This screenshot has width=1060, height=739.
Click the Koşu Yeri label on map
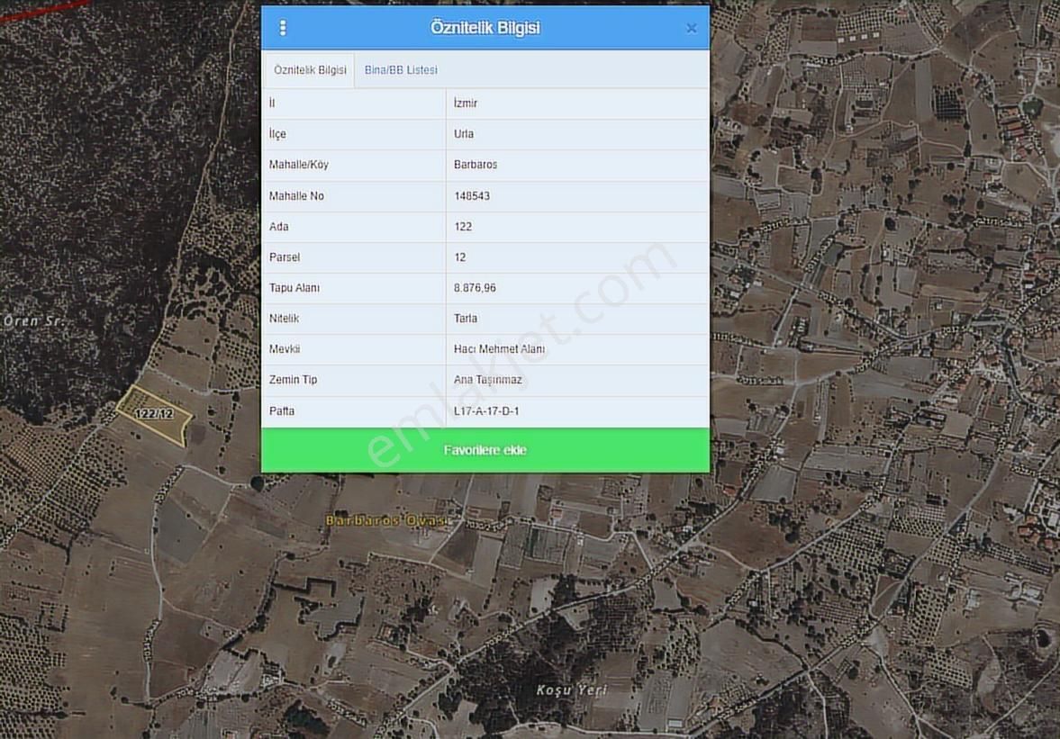pos(571,690)
